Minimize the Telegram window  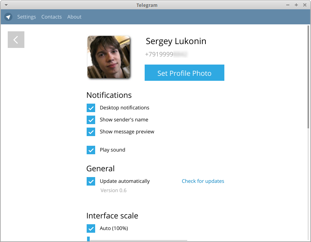click(x=288, y=5)
